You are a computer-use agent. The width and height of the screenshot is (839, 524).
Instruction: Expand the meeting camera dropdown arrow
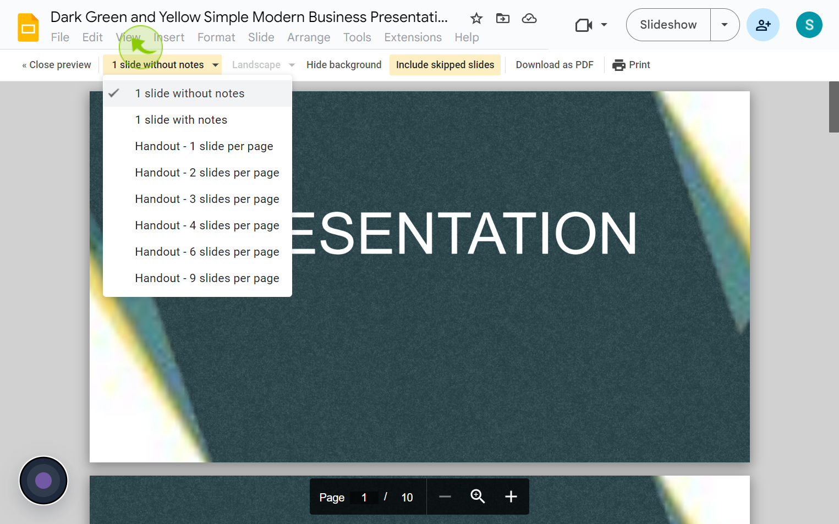[x=604, y=25]
